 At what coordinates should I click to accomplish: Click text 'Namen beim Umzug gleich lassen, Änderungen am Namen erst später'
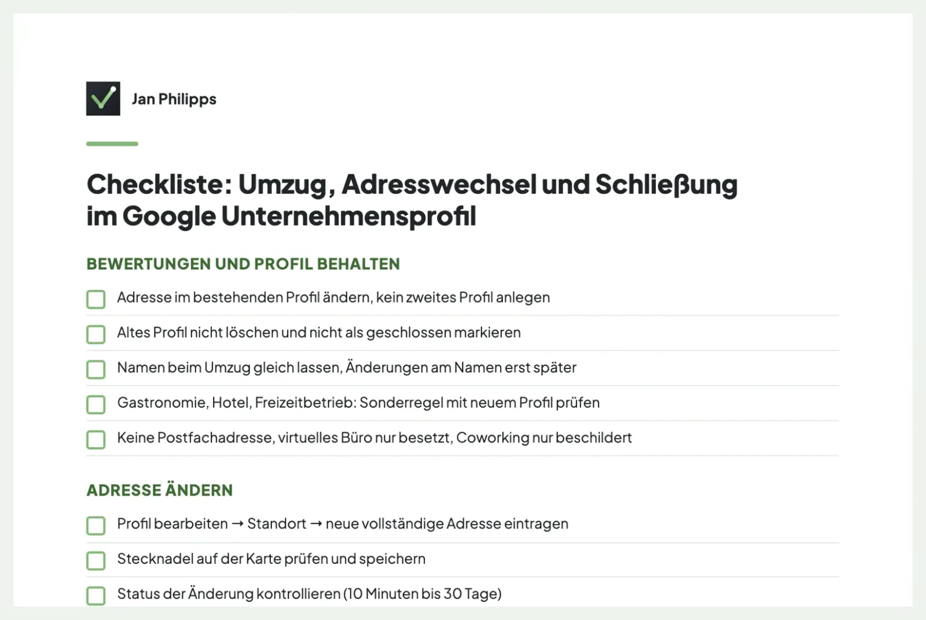tap(347, 368)
